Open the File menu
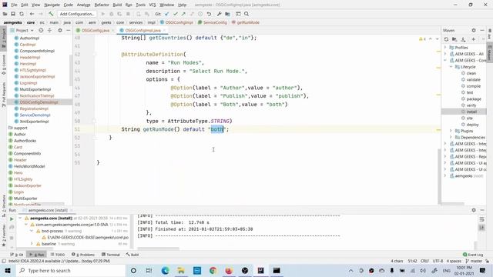The height and width of the screenshot is (277, 493). pyautogui.click(x=14, y=5)
